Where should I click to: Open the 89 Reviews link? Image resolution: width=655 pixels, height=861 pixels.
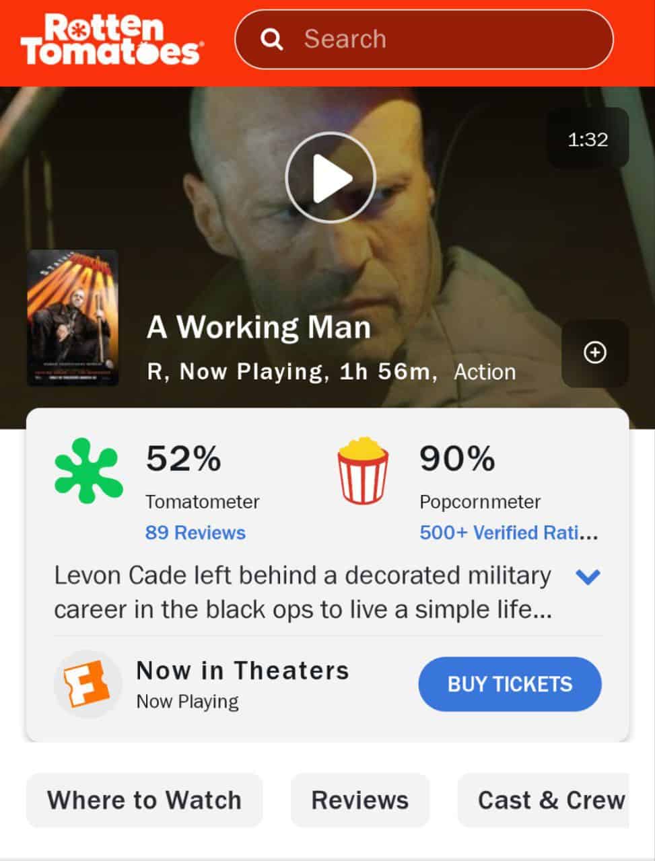(x=195, y=533)
